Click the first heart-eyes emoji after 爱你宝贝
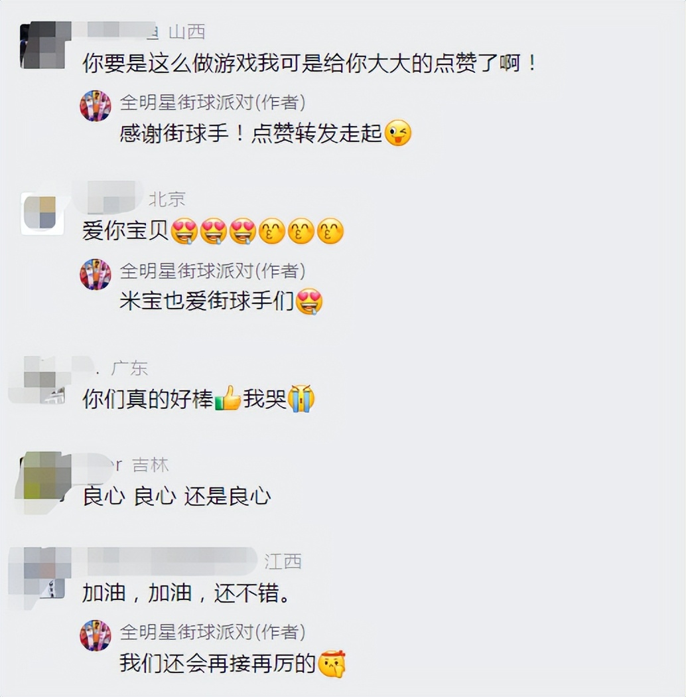The image size is (686, 697). click(184, 231)
